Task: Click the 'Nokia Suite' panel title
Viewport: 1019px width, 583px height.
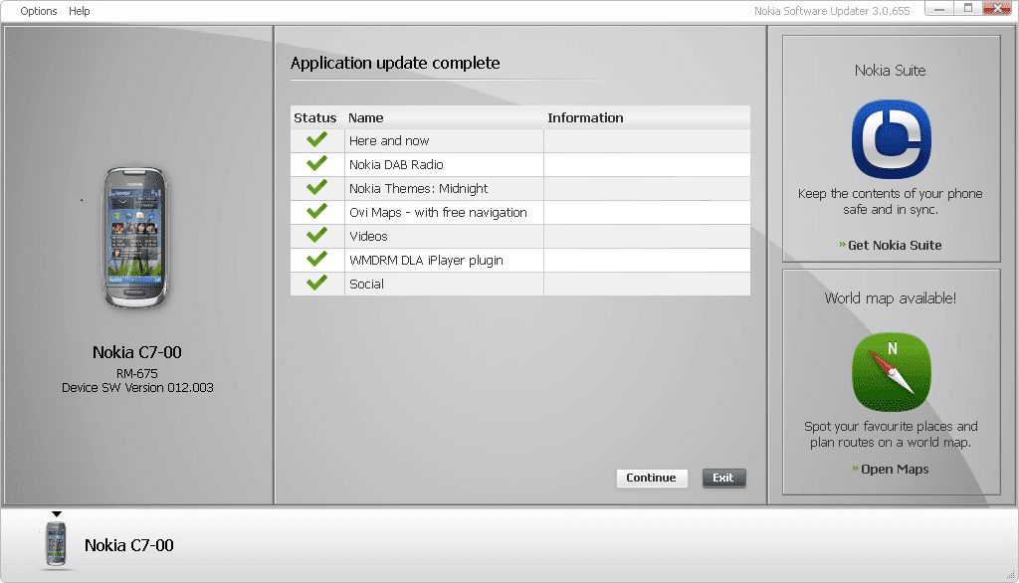Action: pyautogui.click(x=891, y=71)
